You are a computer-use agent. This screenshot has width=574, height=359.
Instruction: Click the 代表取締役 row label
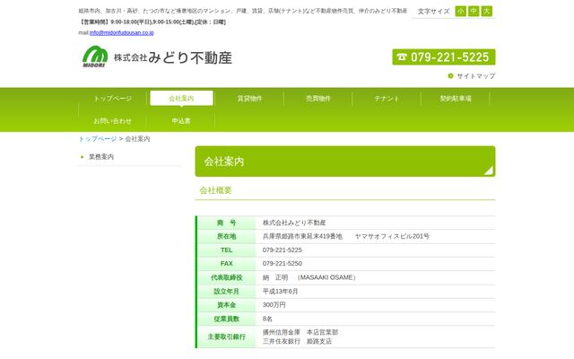[227, 277]
